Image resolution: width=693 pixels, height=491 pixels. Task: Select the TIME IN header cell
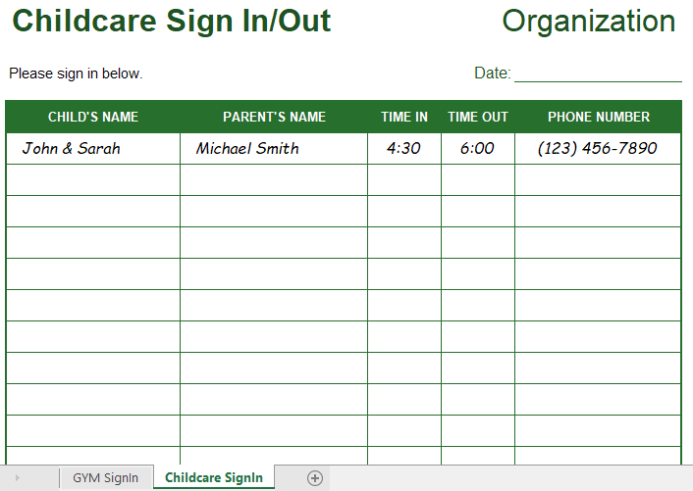pos(404,117)
